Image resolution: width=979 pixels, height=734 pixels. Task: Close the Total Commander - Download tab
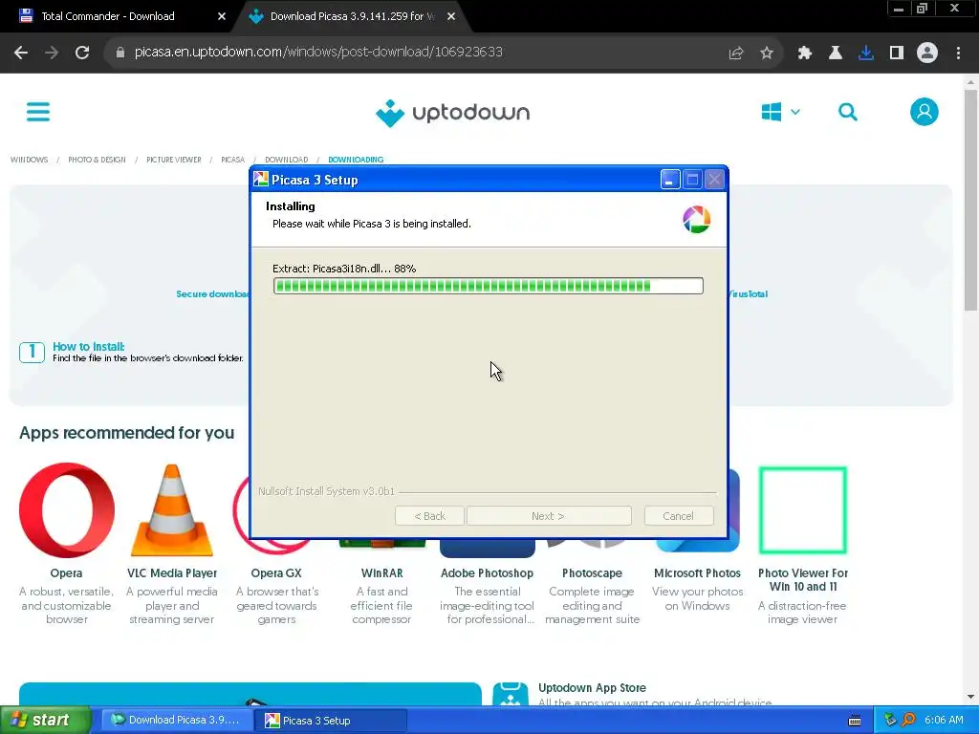[x=222, y=16]
